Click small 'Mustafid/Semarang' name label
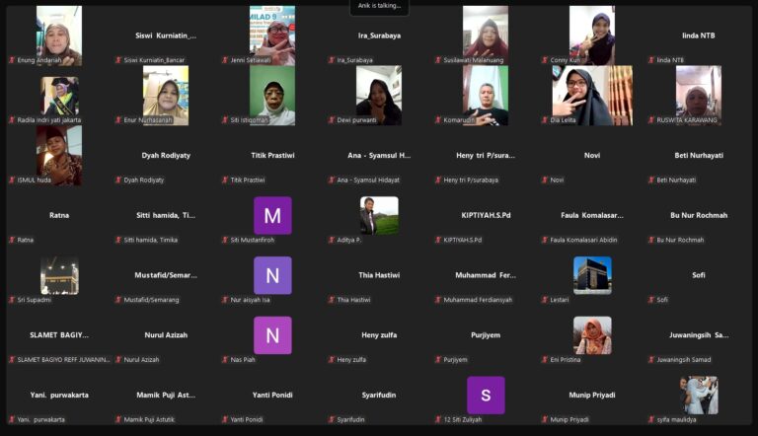The height and width of the screenshot is (436, 758). tap(151, 300)
